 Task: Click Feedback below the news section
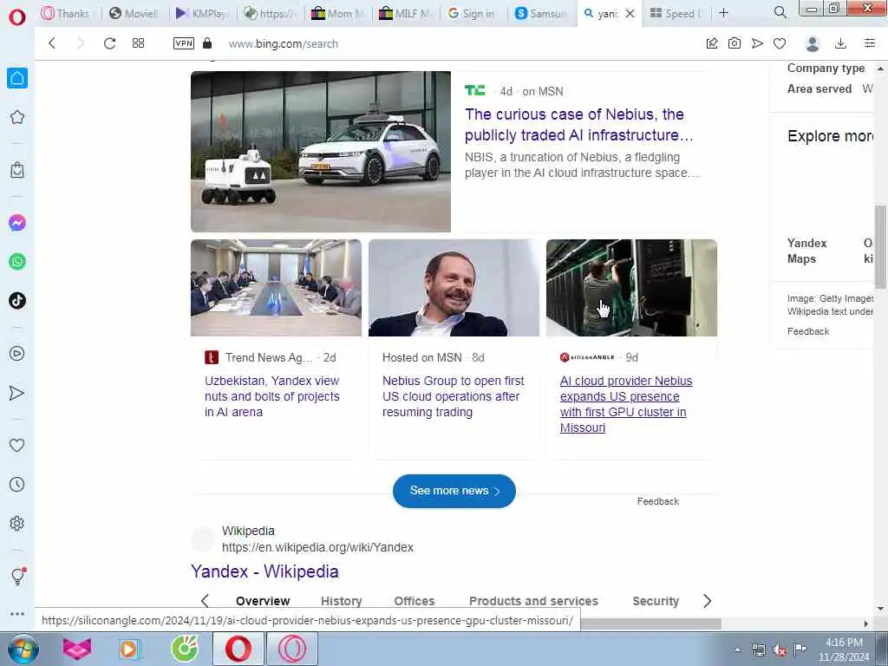tap(657, 501)
